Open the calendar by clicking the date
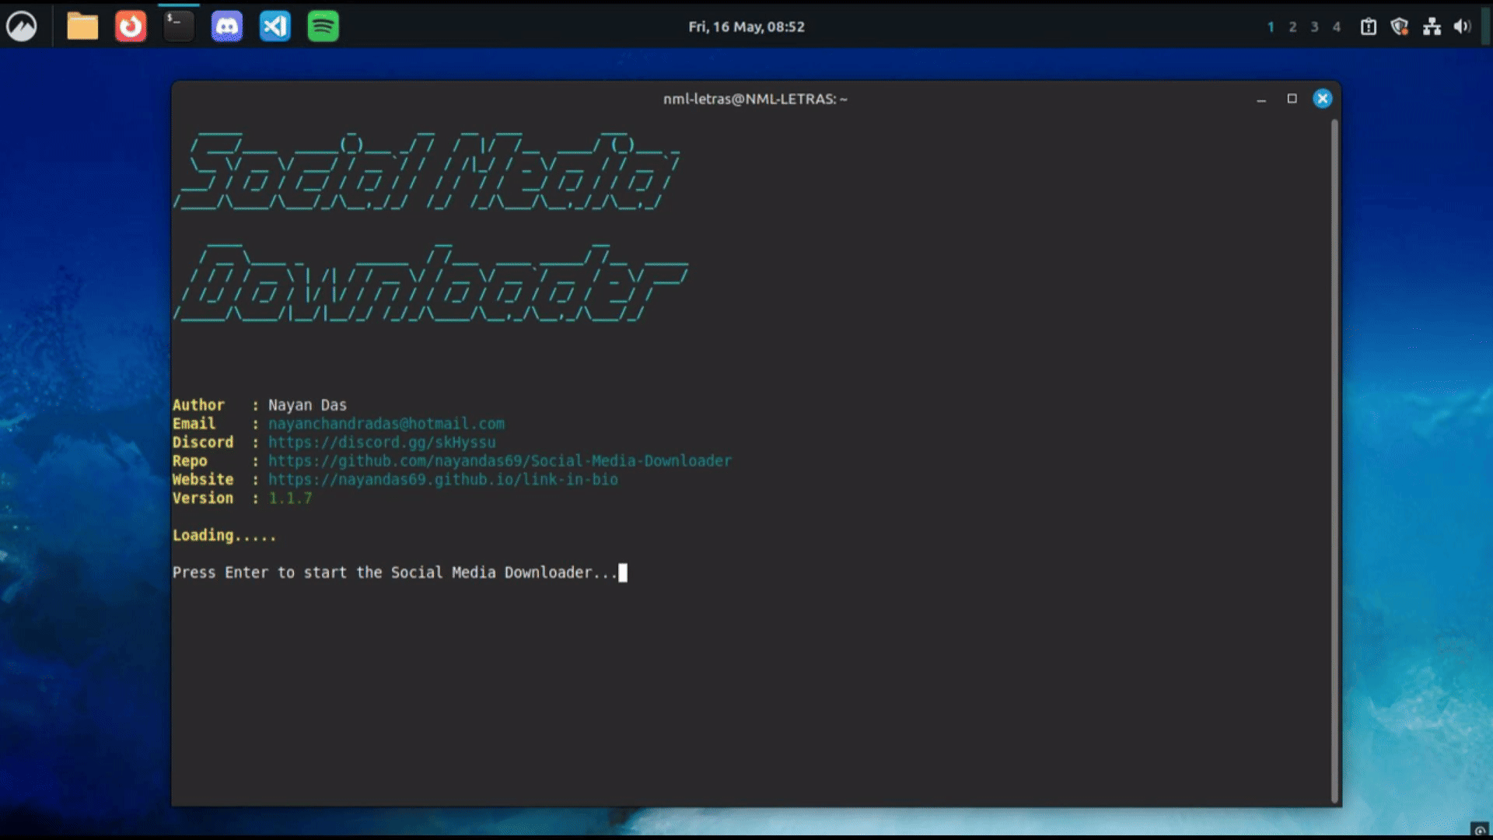Image resolution: width=1493 pixels, height=840 pixels. 745,26
